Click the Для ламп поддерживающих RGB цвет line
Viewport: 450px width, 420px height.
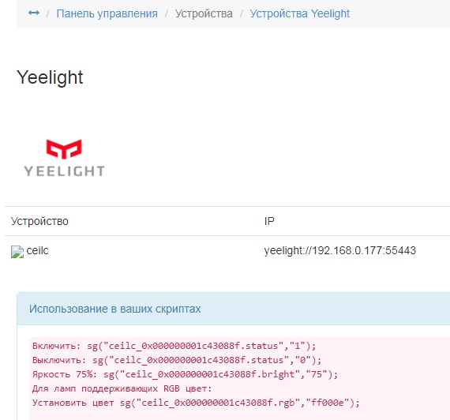(x=122, y=388)
